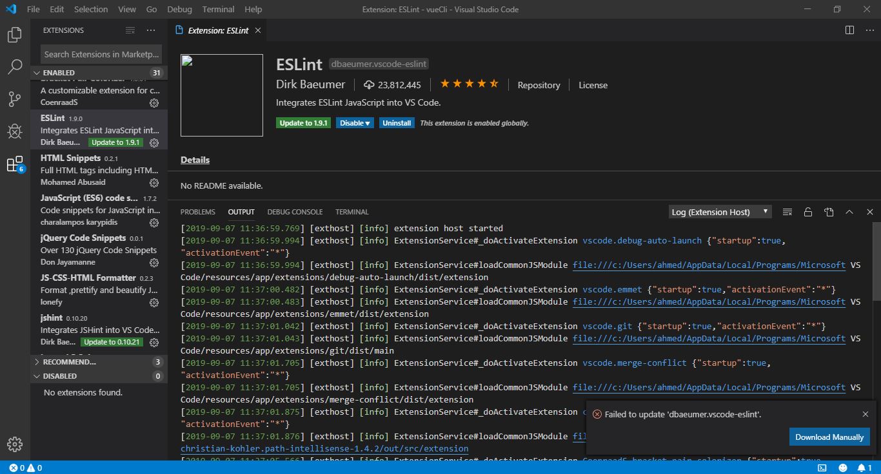The image size is (881, 474).
Task: Open the Search view icon
Action: tap(15, 66)
